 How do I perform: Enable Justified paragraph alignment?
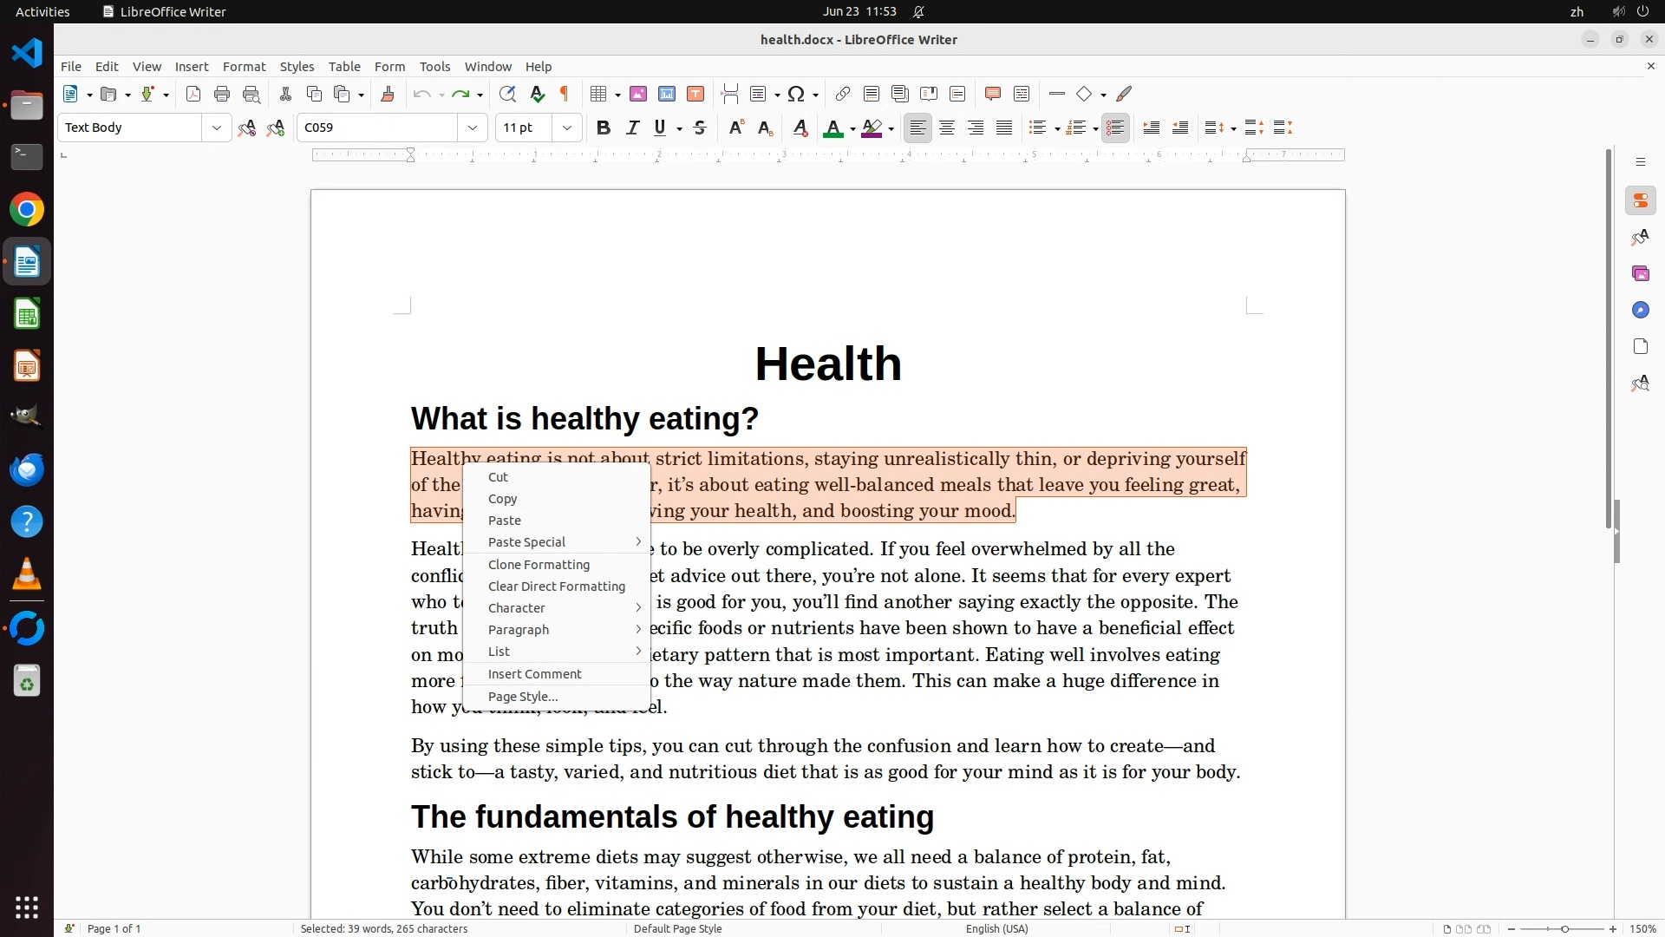click(x=1004, y=128)
